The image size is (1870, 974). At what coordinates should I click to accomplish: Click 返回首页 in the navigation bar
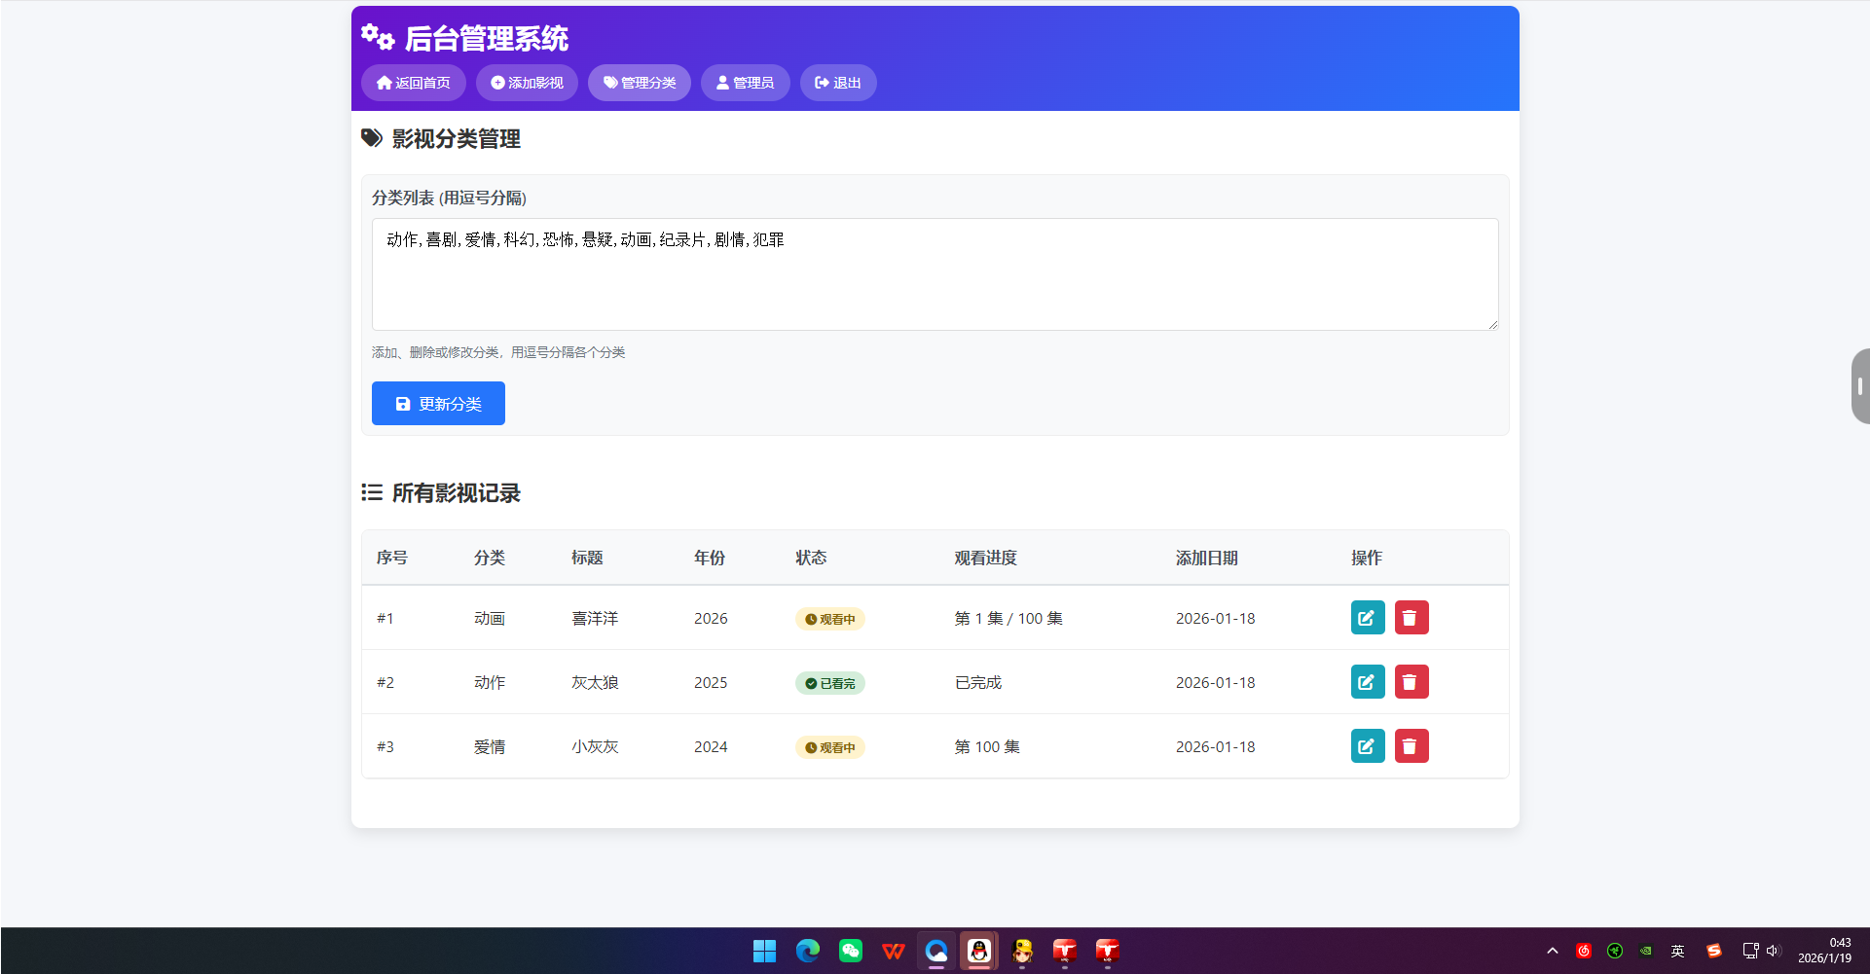point(413,83)
